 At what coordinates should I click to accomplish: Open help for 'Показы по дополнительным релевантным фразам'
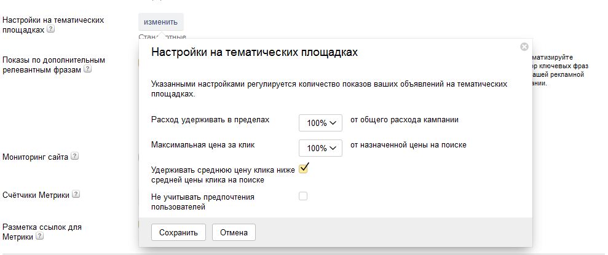[x=88, y=69]
